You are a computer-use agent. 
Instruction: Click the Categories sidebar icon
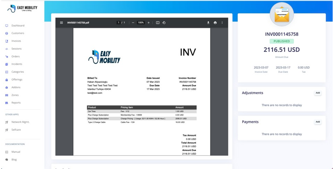7,72
